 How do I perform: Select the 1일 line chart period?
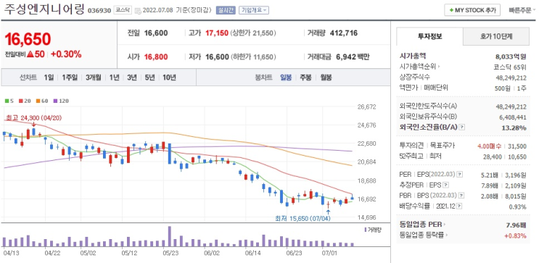[49, 78]
